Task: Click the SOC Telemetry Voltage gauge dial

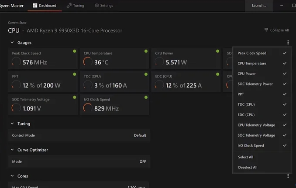Action: (16, 108)
